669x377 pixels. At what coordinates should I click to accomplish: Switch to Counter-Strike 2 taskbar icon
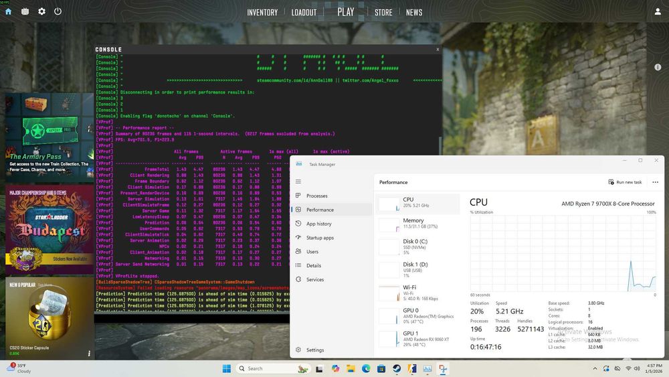pos(412,368)
